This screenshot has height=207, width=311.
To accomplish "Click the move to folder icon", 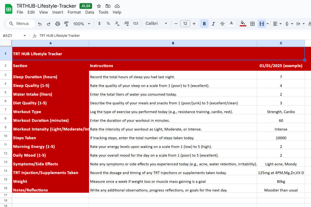I will tap(108, 6).
